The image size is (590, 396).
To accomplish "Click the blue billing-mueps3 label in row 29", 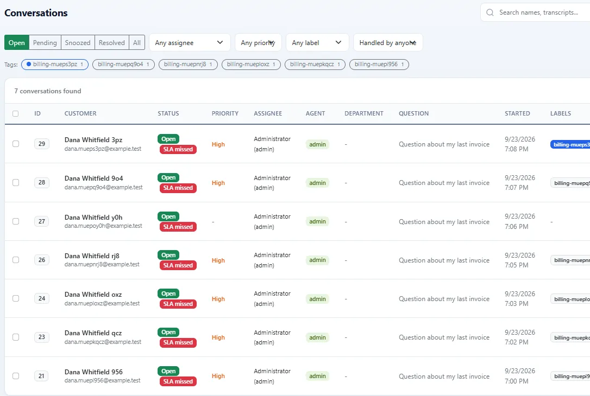I will tap(570, 144).
